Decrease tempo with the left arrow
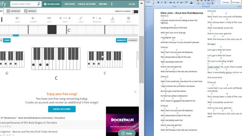 coord(60,18)
